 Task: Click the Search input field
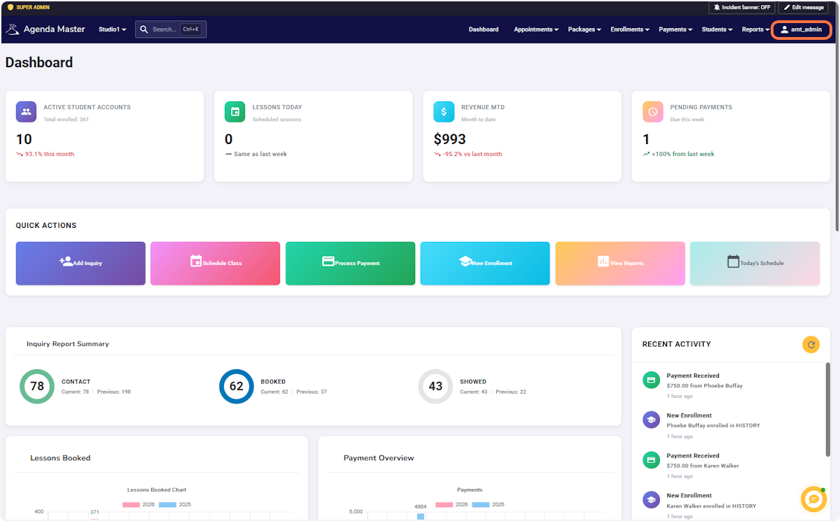(x=171, y=29)
